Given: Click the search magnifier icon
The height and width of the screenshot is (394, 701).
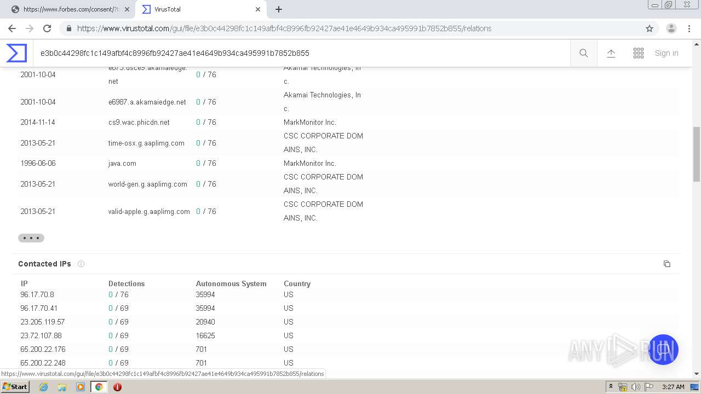Looking at the screenshot, I should tap(584, 53).
